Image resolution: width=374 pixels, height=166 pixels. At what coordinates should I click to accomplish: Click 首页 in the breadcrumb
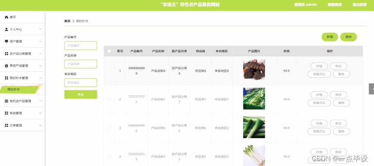point(67,21)
